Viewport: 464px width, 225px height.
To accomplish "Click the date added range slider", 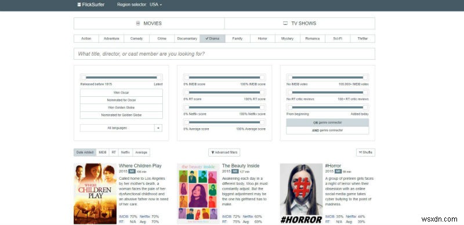I will point(327,107).
